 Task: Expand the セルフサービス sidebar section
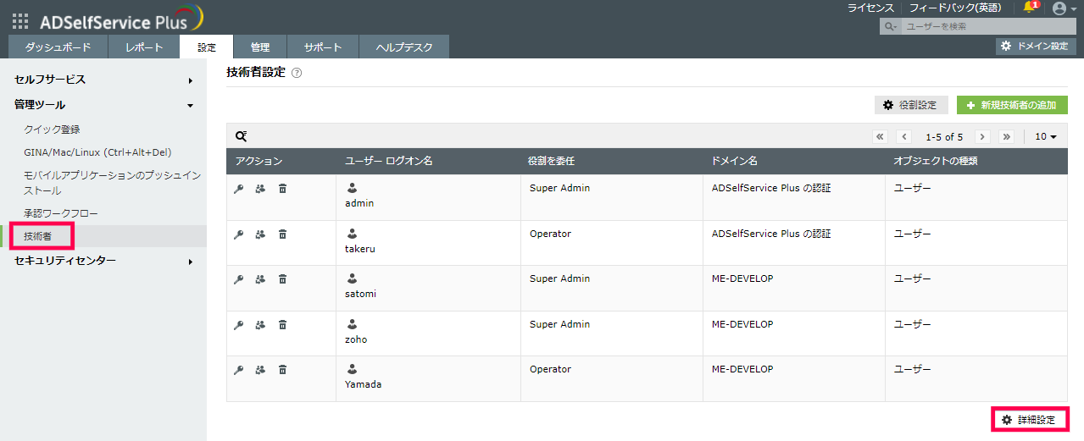point(102,80)
